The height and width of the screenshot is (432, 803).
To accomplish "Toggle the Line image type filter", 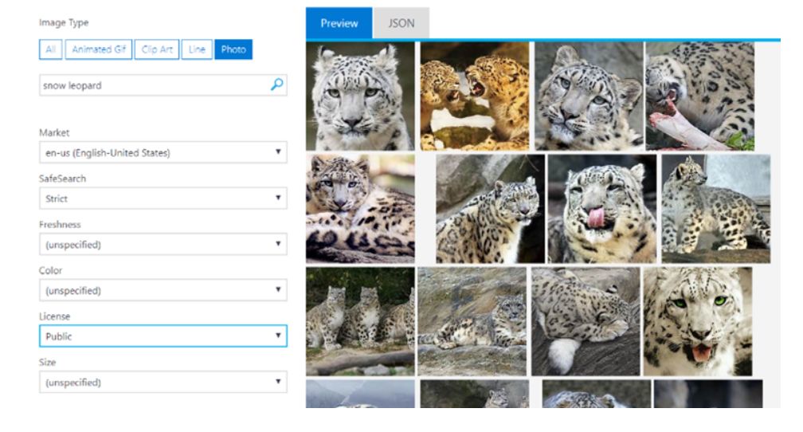I will (x=197, y=49).
